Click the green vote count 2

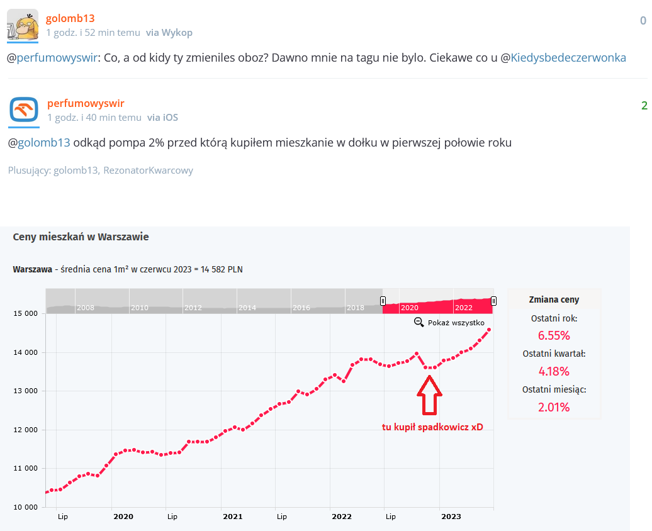coord(644,105)
